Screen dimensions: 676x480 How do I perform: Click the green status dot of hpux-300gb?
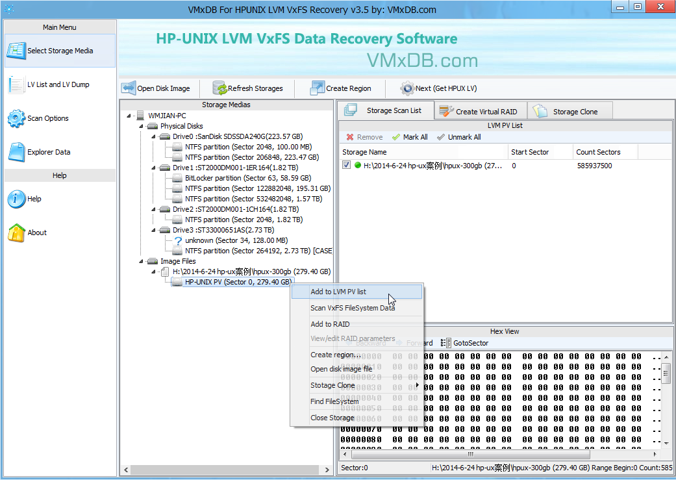tap(357, 165)
